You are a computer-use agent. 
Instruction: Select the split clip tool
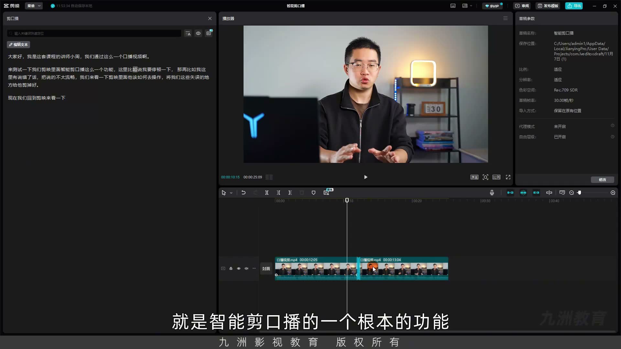(267, 193)
